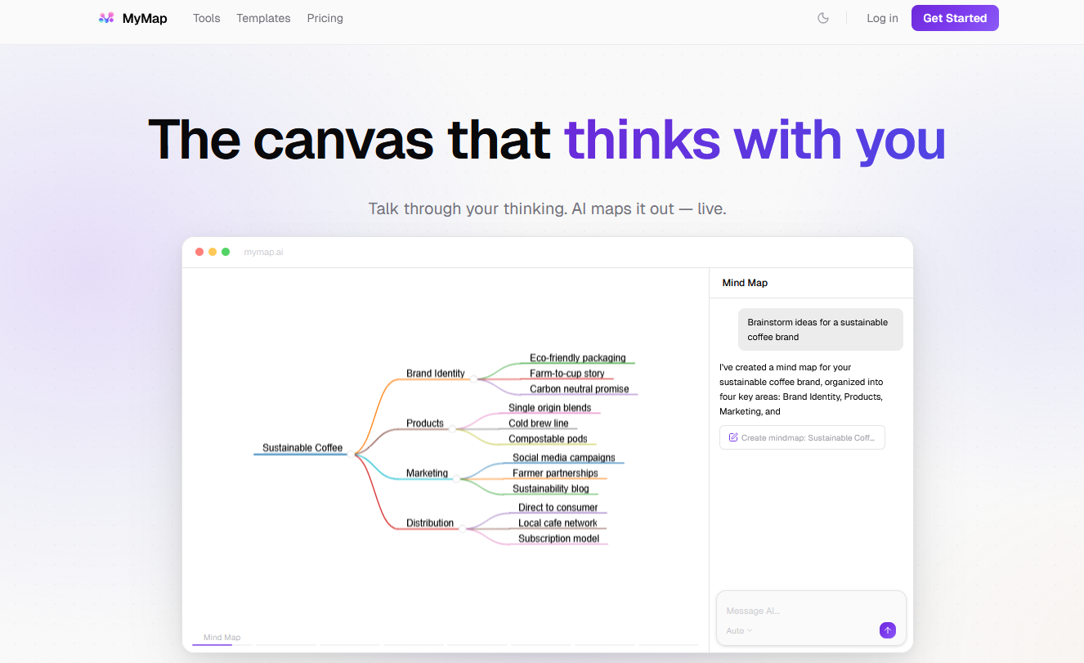The width and height of the screenshot is (1084, 663).
Task: Open the Auto model dropdown
Action: (739, 630)
